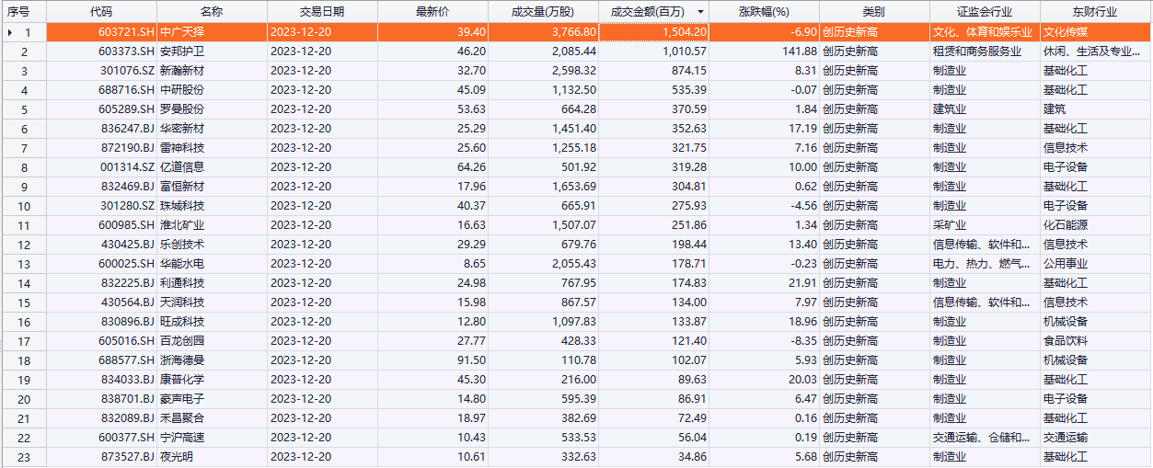
Task: Sort by 证监会行业 column header
Action: [x=985, y=12]
